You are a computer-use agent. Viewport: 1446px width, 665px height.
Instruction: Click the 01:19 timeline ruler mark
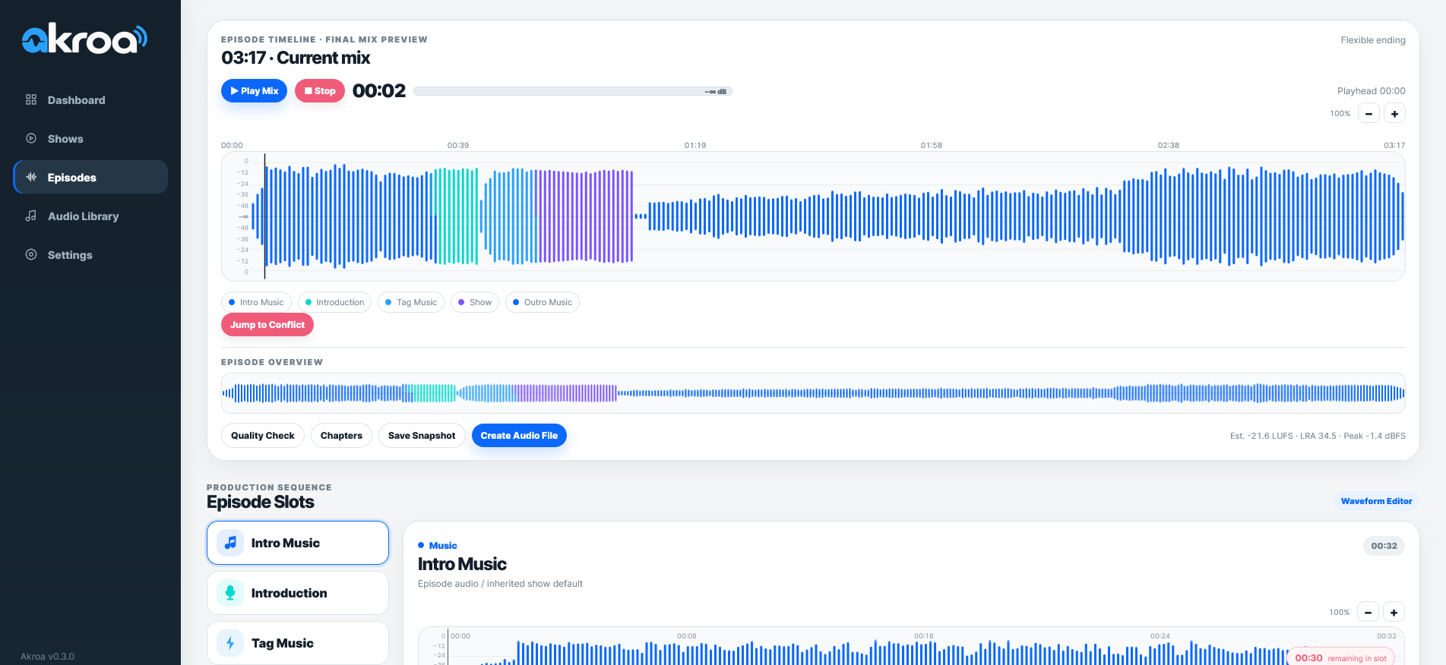coord(695,145)
